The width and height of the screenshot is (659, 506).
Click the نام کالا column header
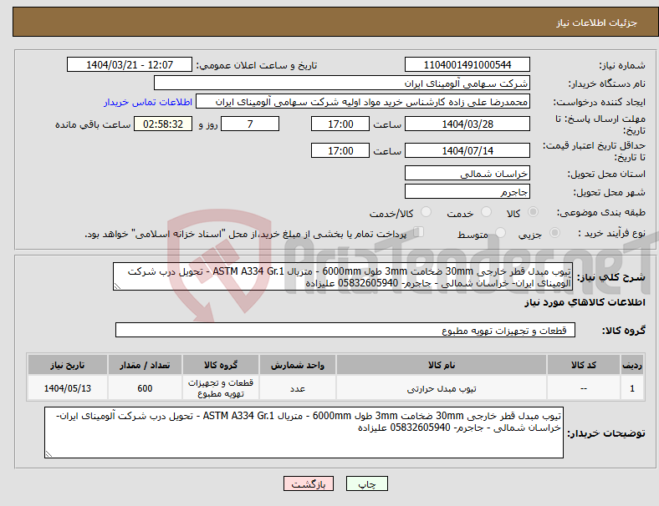click(442, 365)
